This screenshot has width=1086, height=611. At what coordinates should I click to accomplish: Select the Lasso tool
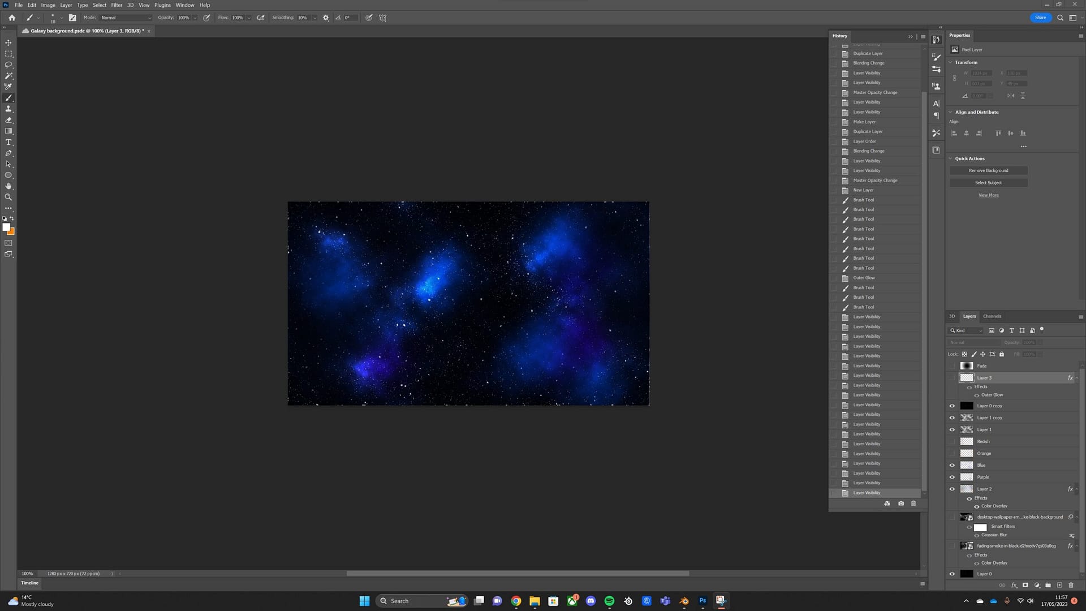point(8,64)
